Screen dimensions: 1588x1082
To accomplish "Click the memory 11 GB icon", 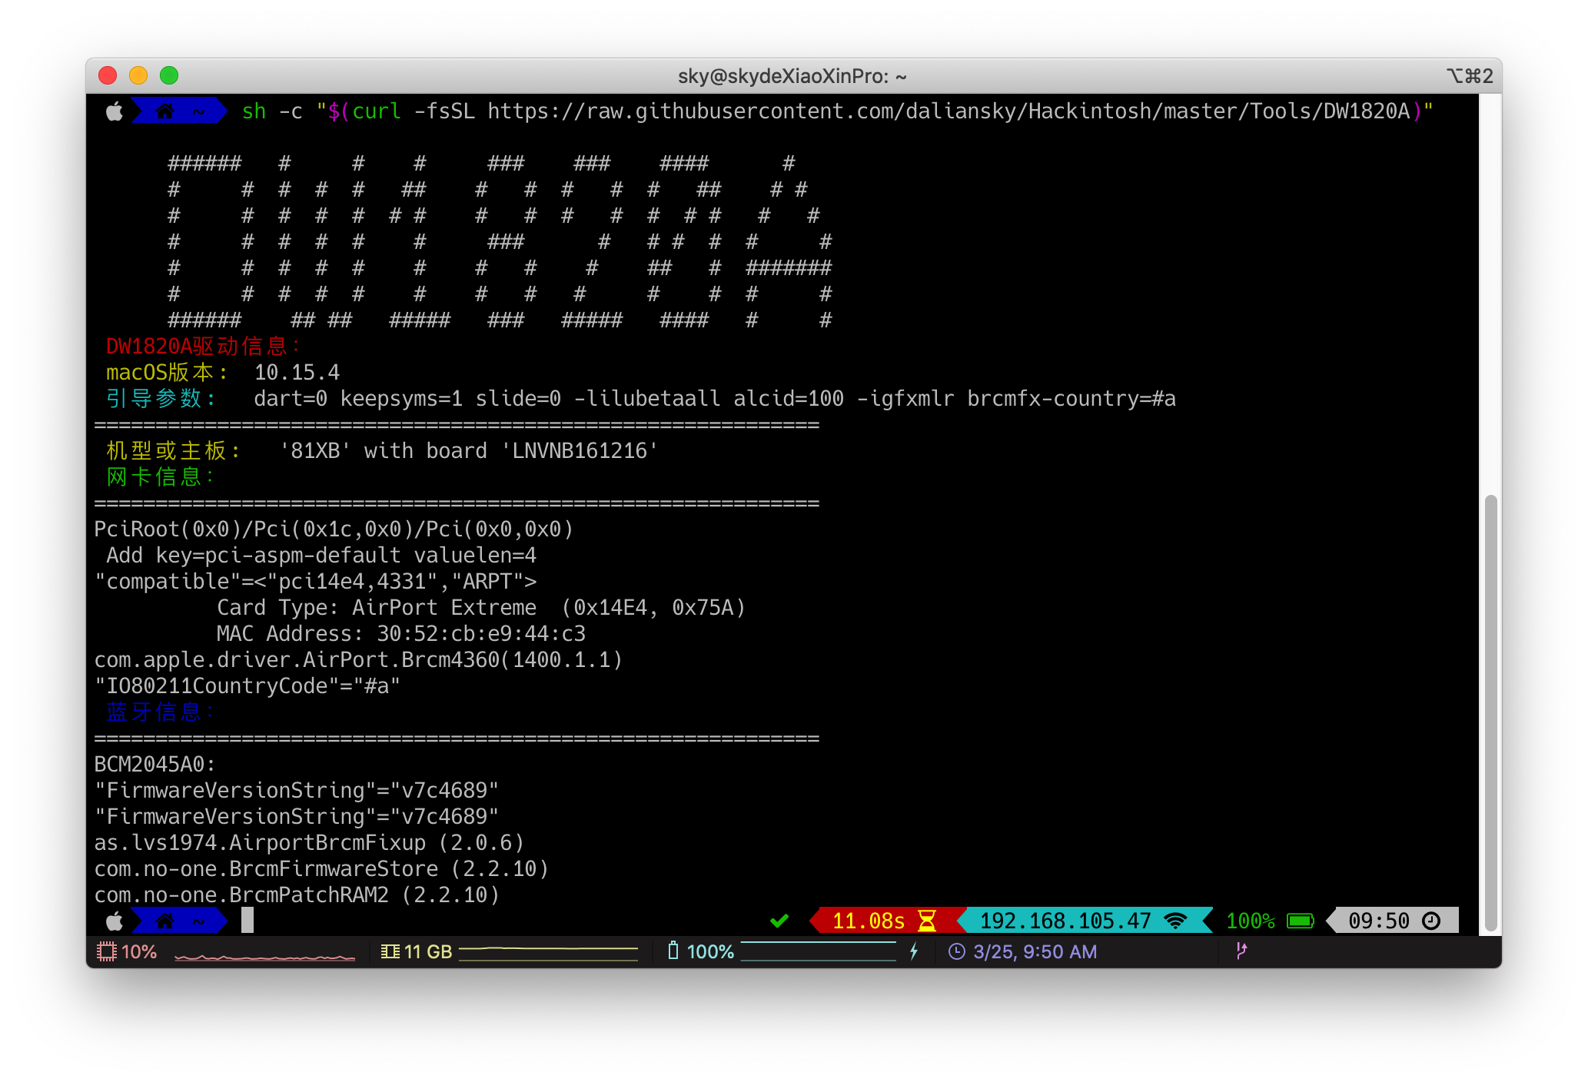I will [x=390, y=951].
